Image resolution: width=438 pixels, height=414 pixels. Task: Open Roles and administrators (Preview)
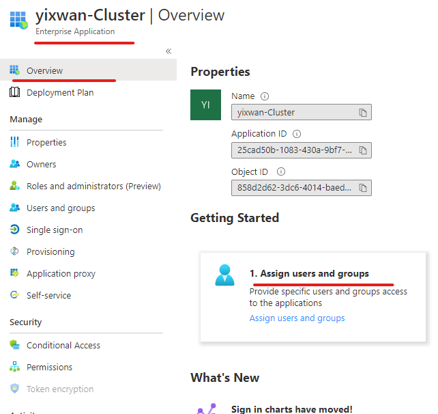[x=93, y=186]
